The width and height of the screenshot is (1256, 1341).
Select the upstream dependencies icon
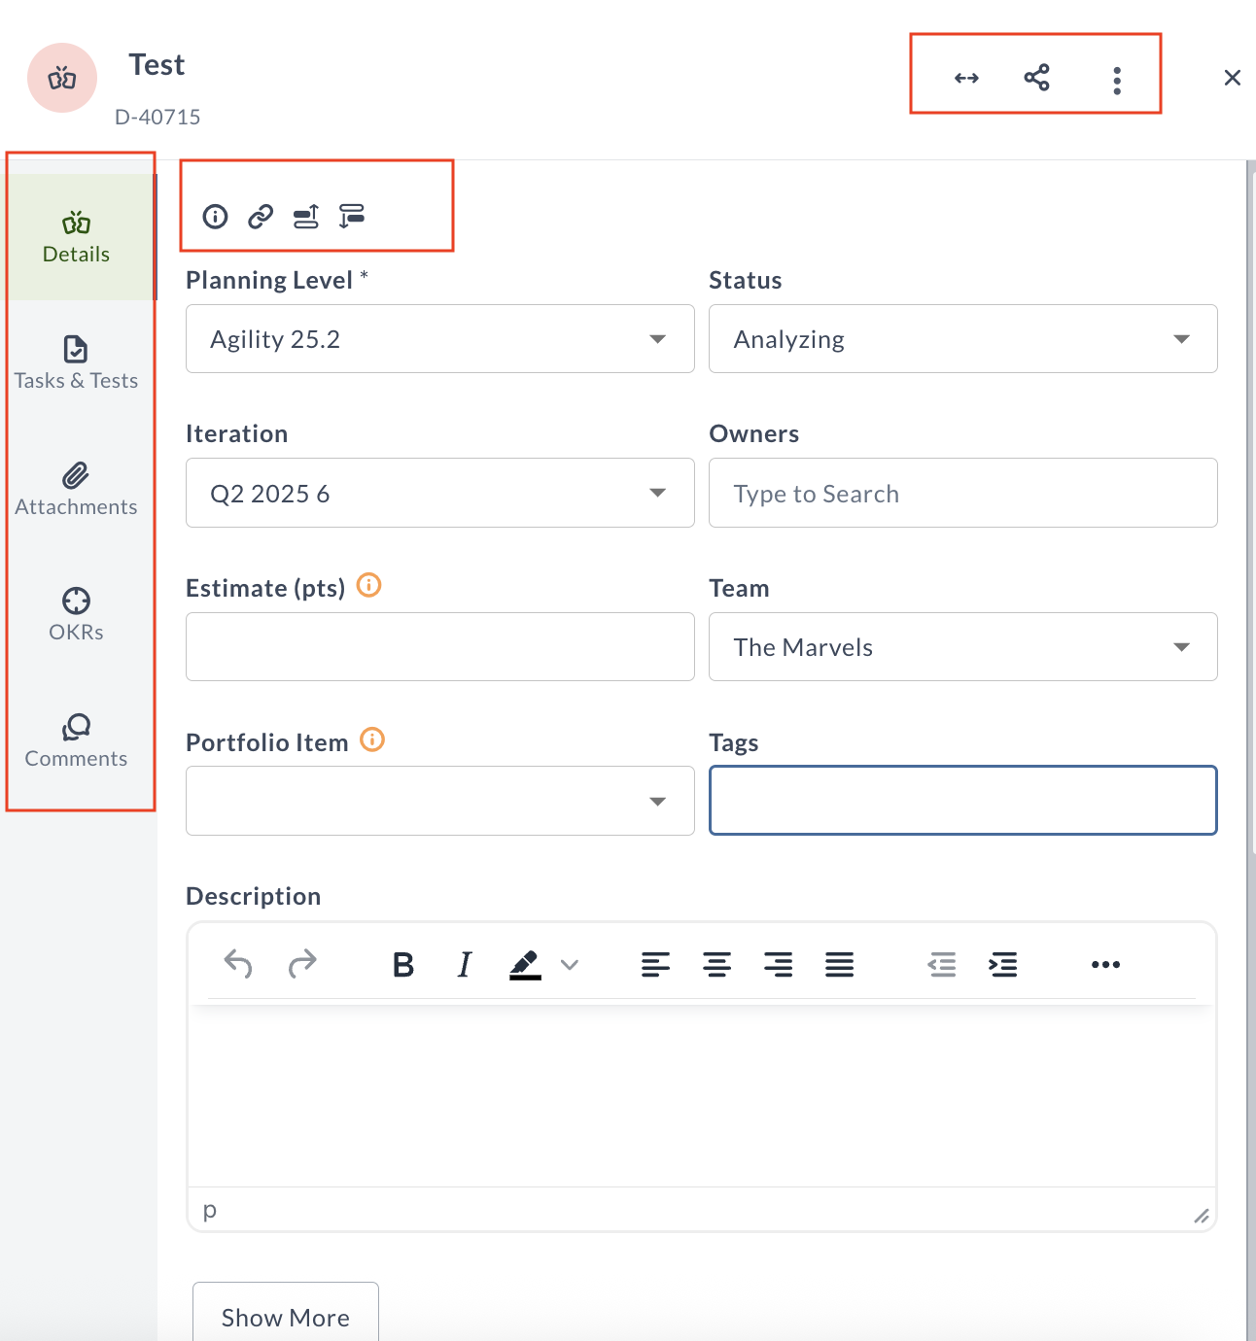pyautogui.click(x=305, y=217)
